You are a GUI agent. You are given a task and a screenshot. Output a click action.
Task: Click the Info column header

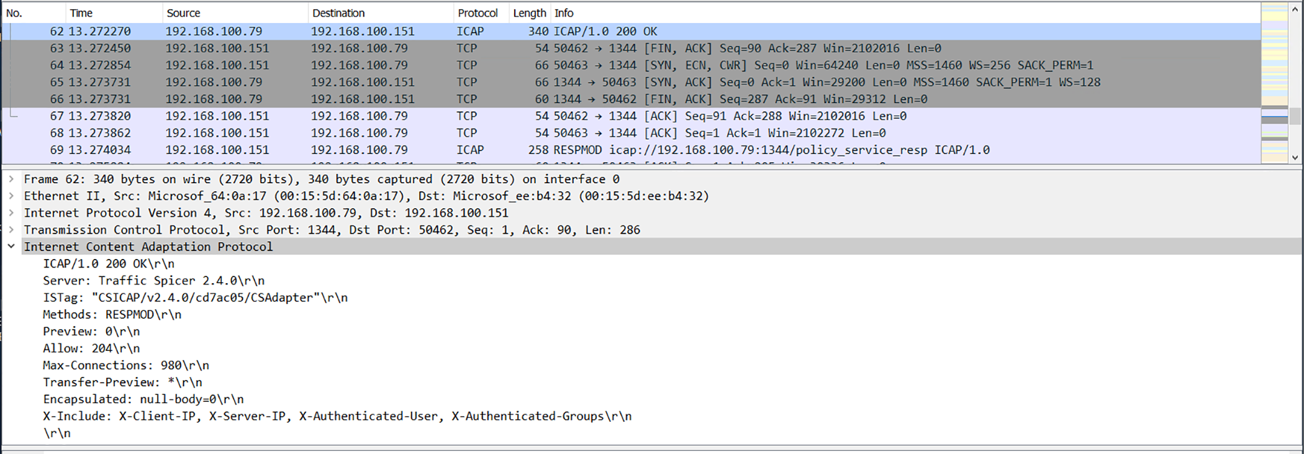(564, 13)
